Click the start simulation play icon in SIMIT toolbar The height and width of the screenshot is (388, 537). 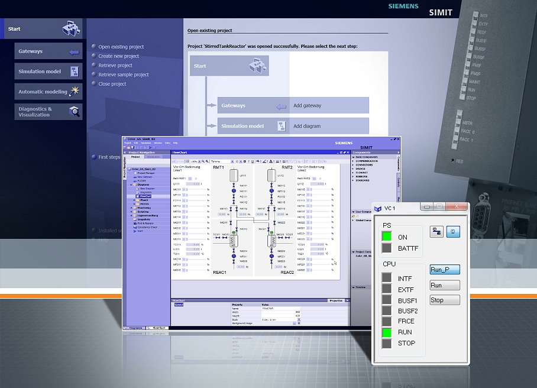(150, 148)
